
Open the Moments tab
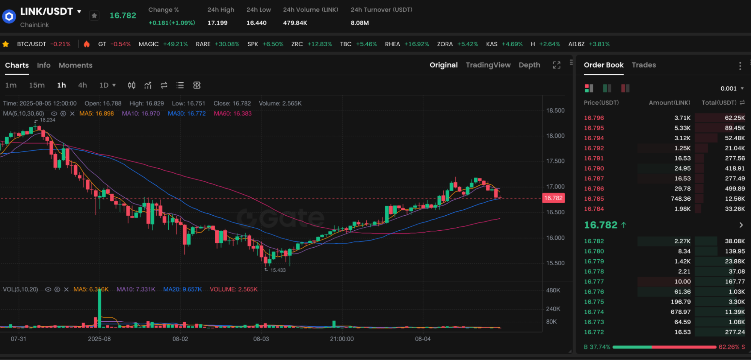pos(76,65)
